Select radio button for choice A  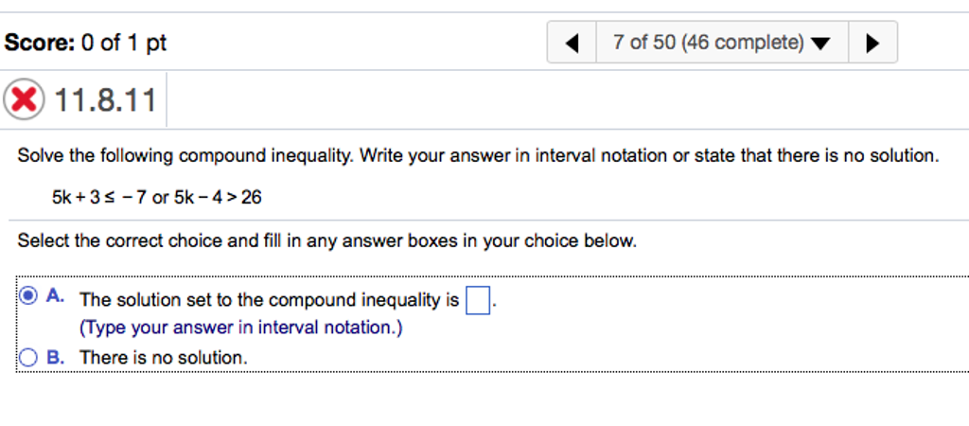tap(28, 296)
